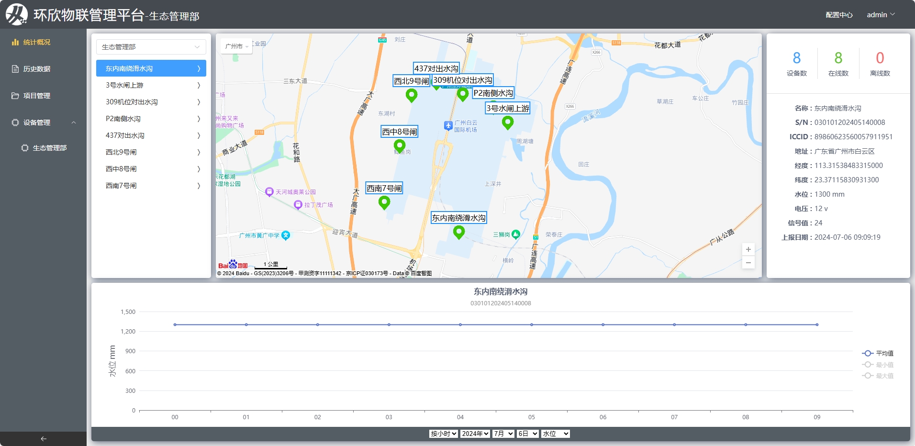This screenshot has height=446, width=915.
Task: Click ICCID value 89860623560057911951
Action: click(854, 137)
